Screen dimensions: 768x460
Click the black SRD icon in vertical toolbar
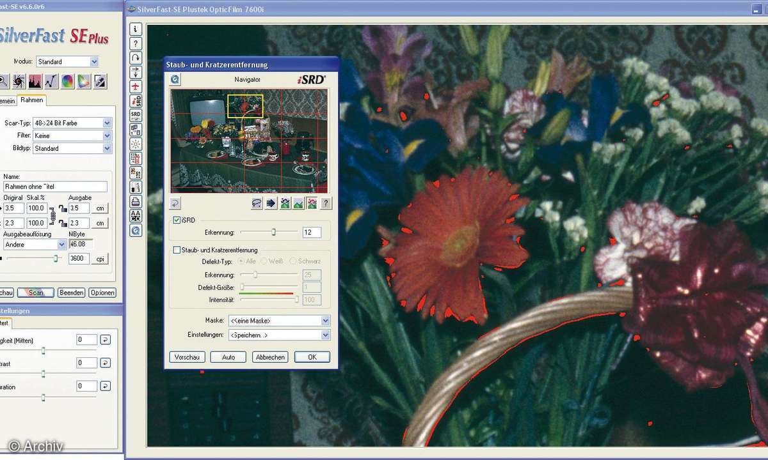136,115
